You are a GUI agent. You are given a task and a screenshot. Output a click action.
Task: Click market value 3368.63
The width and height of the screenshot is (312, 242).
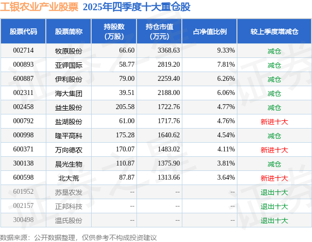point(169,51)
